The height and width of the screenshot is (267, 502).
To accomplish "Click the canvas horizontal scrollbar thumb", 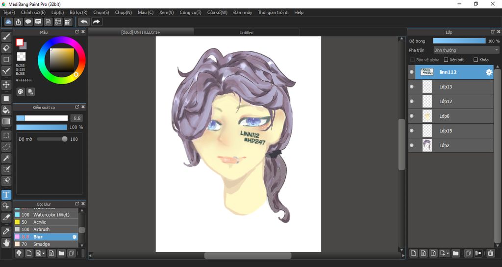I will [248, 255].
